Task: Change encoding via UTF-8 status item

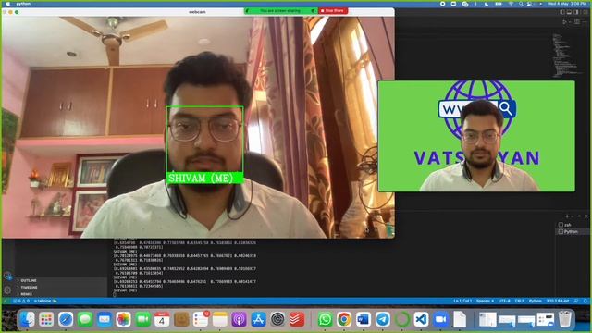Action: (x=504, y=301)
